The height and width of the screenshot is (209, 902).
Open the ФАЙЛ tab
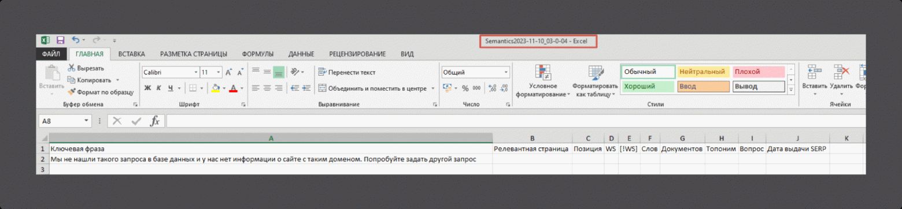(x=51, y=54)
